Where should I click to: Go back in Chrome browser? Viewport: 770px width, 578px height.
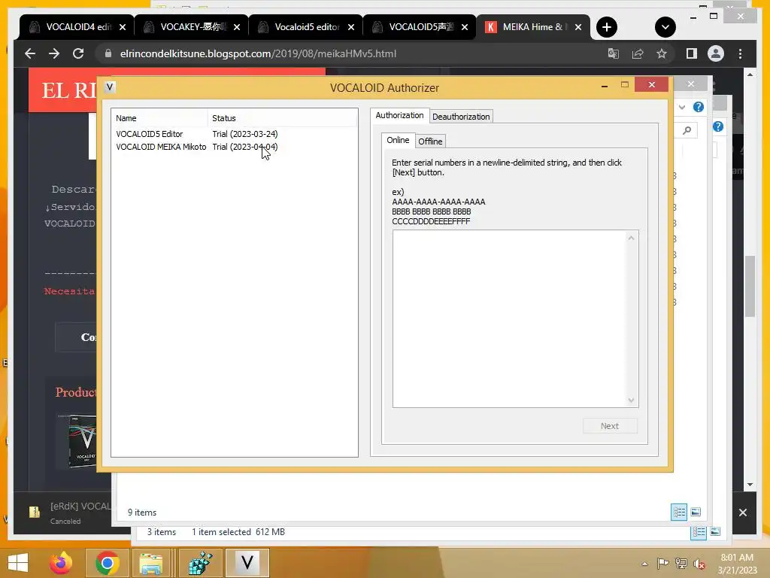(30, 53)
